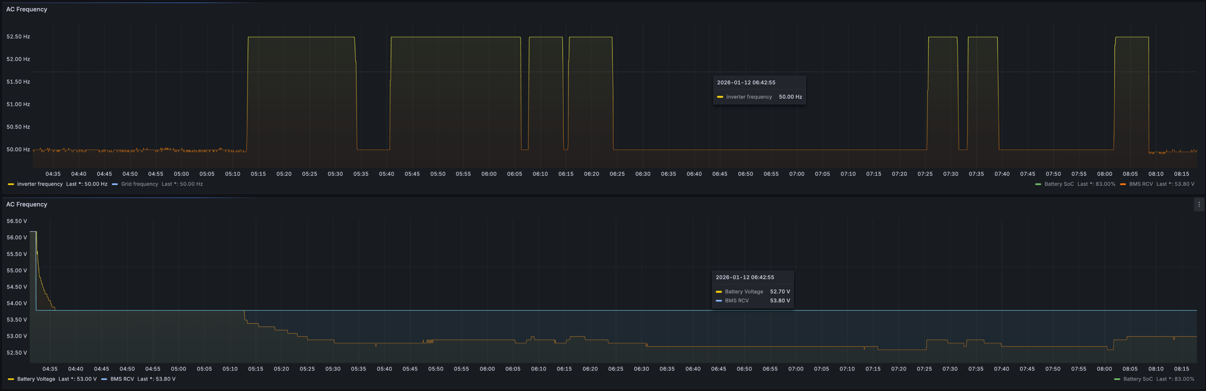Toggle inverter frequency series in legend
The image size is (1206, 391).
40,184
